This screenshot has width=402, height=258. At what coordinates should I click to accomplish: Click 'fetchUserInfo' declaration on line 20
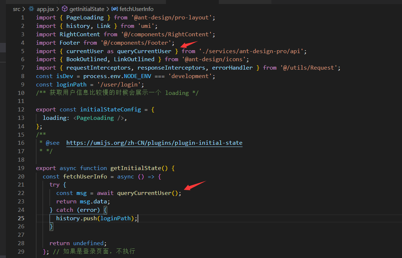(x=85, y=177)
